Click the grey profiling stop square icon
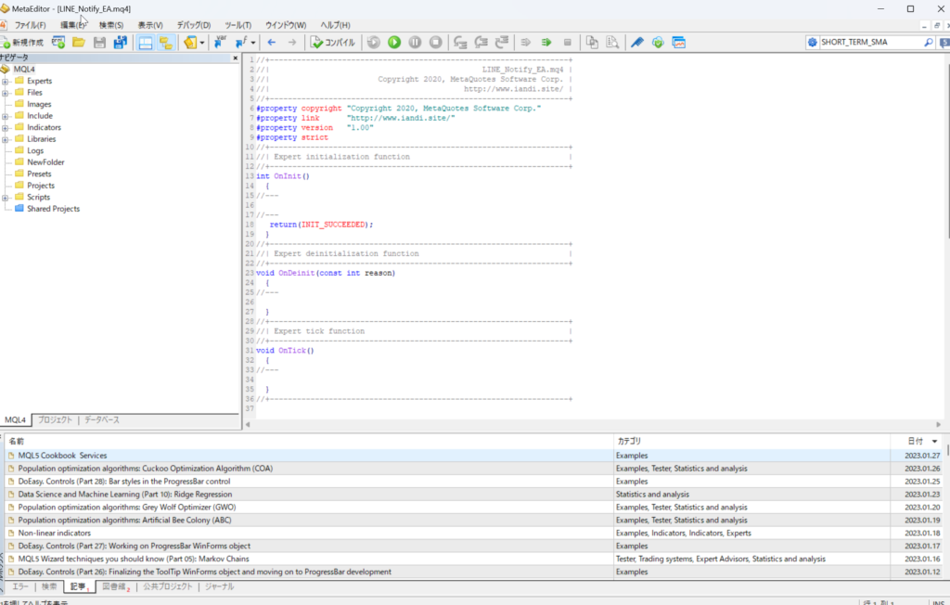The height and width of the screenshot is (605, 950). [x=568, y=43]
